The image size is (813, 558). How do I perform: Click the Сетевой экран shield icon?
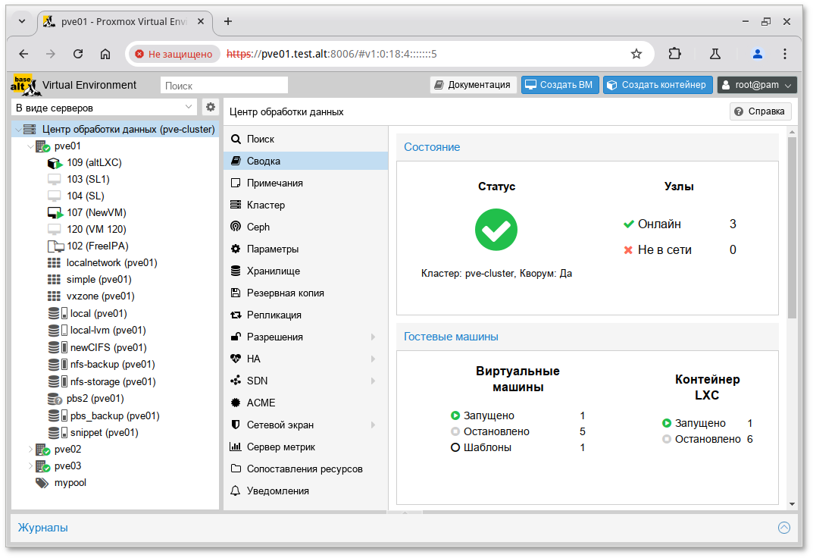[x=236, y=425]
